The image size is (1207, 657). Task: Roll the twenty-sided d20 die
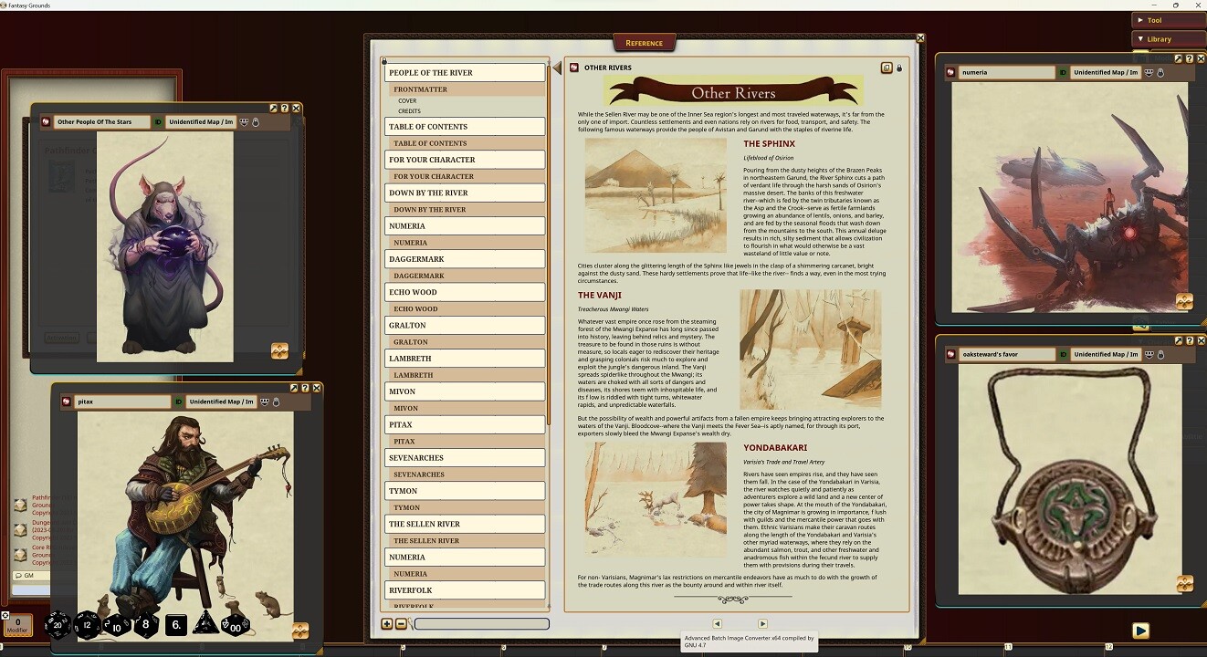coord(58,626)
